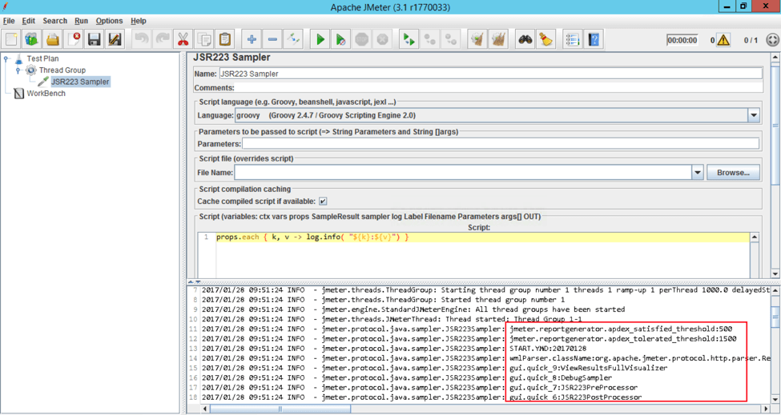This screenshot has width=781, height=415.
Task: Collapse the Thread Group tree node handle
Action: tap(18, 70)
